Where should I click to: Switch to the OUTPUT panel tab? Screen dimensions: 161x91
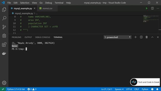(28, 37)
